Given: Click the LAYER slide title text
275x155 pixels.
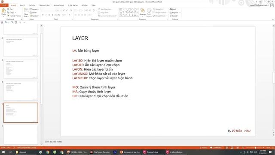Looking at the screenshot, I should coord(80,38).
